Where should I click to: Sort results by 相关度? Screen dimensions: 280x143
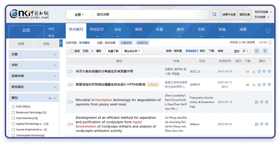coord(178,51)
